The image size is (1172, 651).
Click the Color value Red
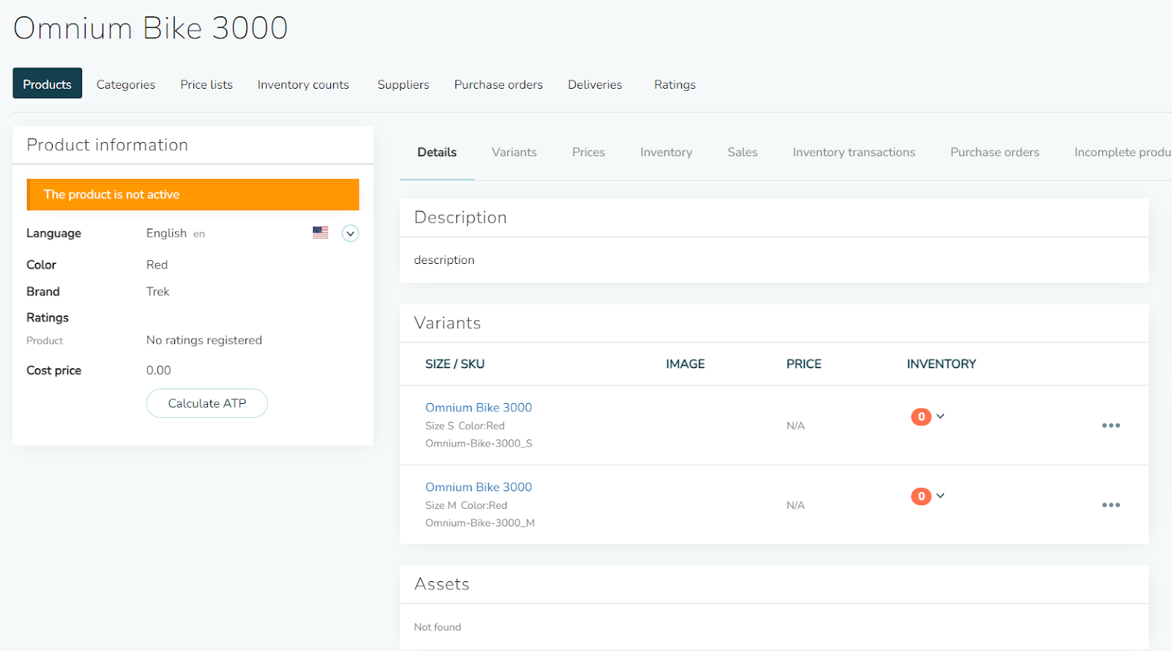point(157,265)
